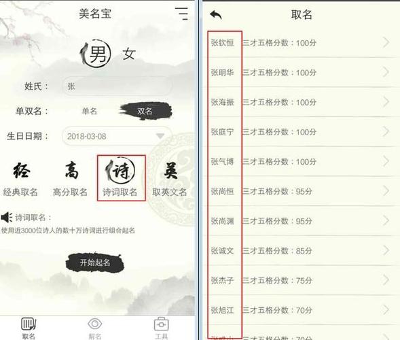This screenshot has width=400, height=340.
Task: Select the 经典取名 calligraphy icon
Action: (21, 171)
